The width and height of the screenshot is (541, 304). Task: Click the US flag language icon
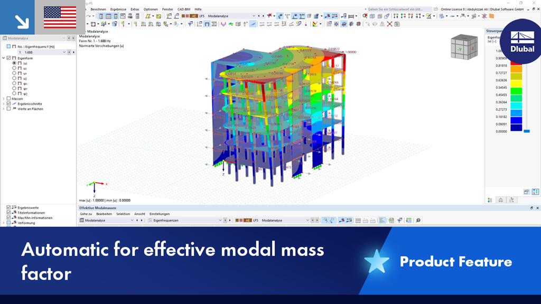pyautogui.click(x=60, y=16)
